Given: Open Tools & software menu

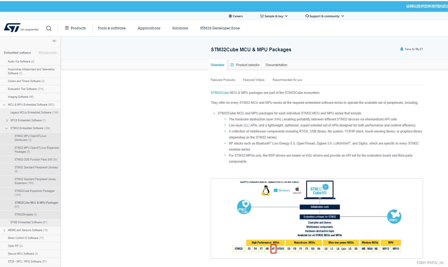Looking at the screenshot, I should pyautogui.click(x=112, y=28).
